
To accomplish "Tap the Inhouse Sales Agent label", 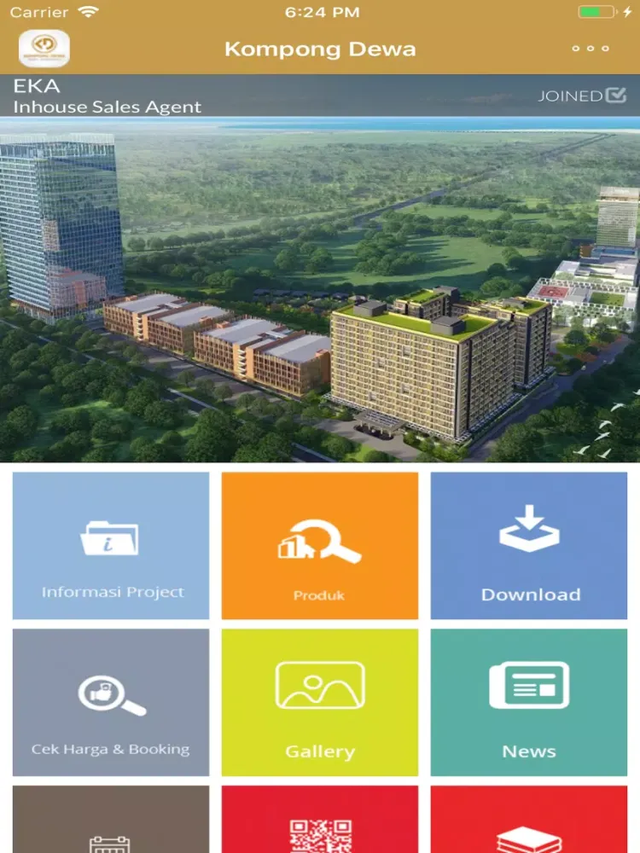I will coord(108,107).
